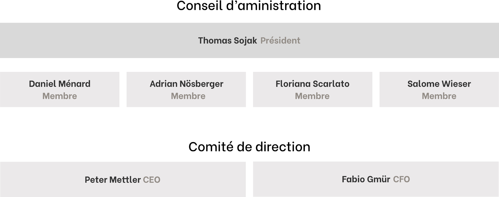
Task: Select the name Adrian Nösberger
Action: pyautogui.click(x=186, y=84)
